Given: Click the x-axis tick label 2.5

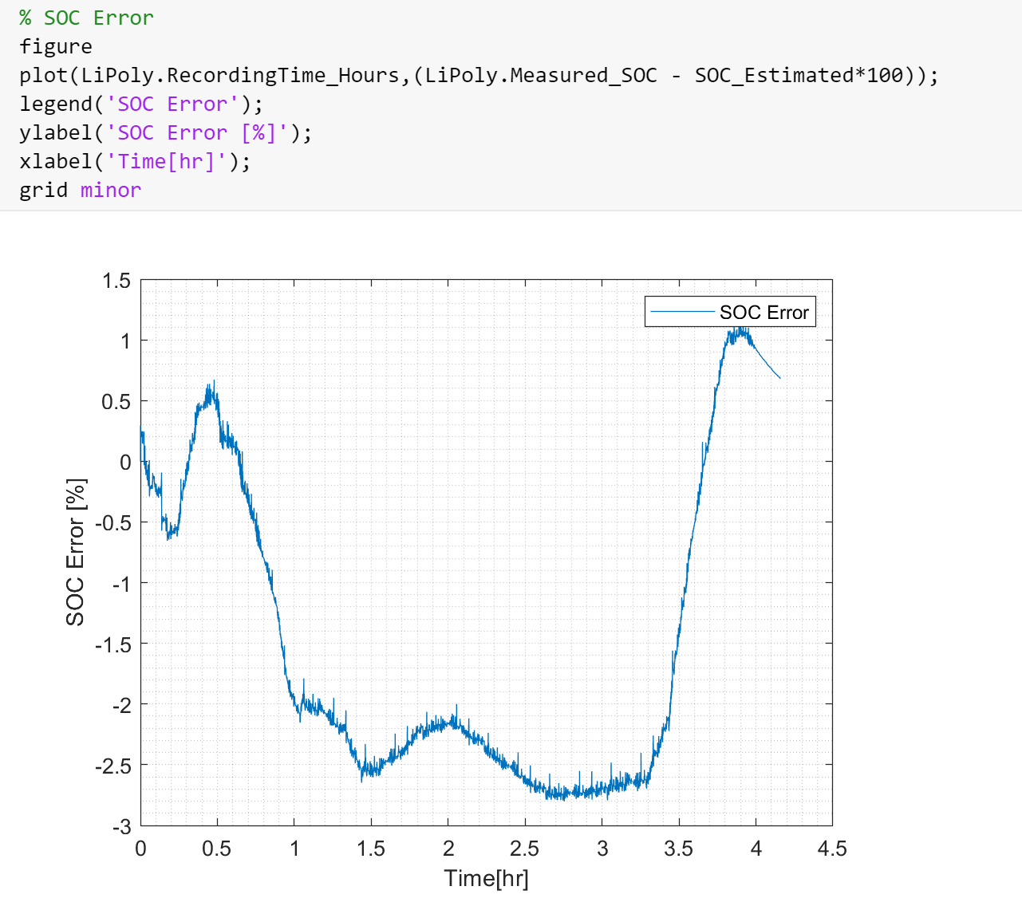Looking at the screenshot, I should pyautogui.click(x=524, y=849).
